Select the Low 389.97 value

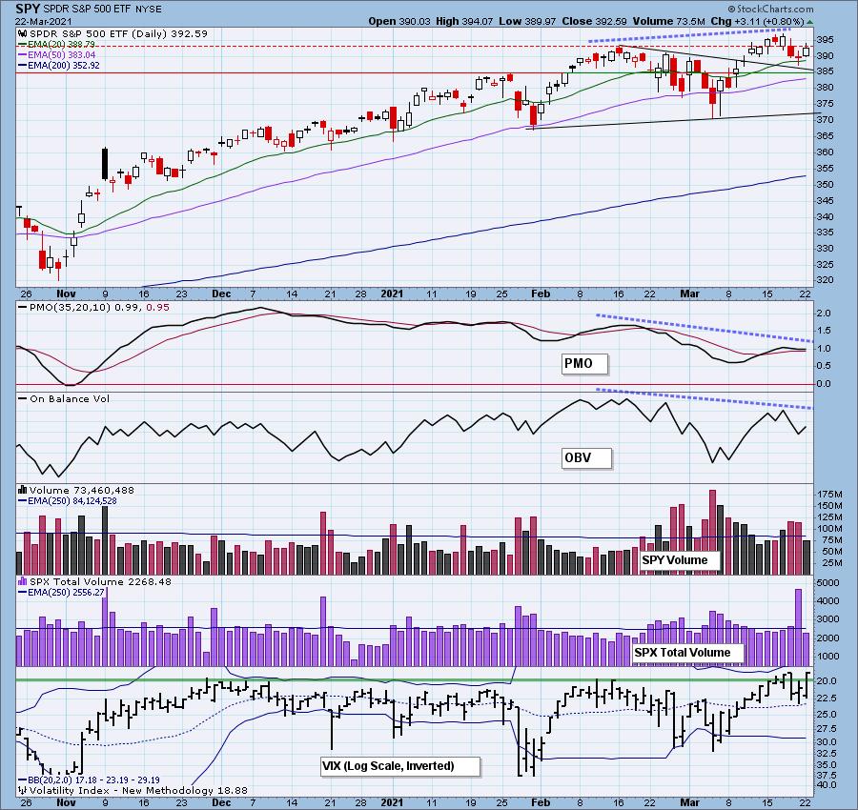(x=527, y=21)
